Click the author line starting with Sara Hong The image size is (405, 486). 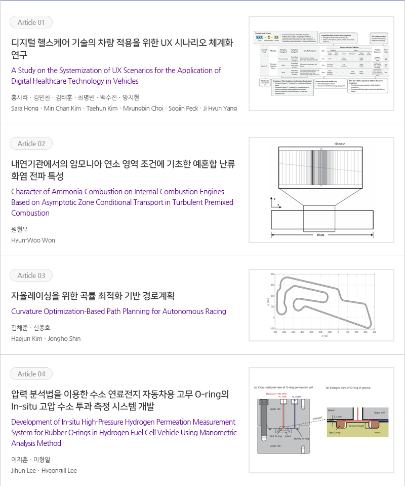pyautogui.click(x=124, y=108)
